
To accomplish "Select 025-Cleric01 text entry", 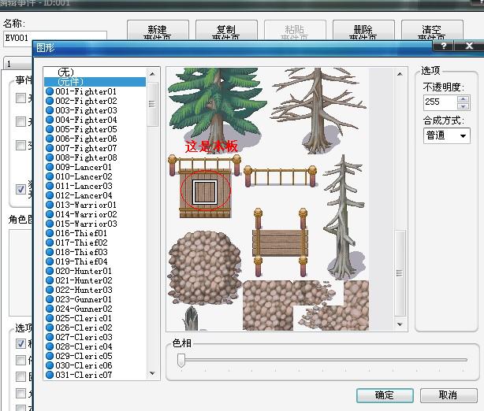I will 84,318.
